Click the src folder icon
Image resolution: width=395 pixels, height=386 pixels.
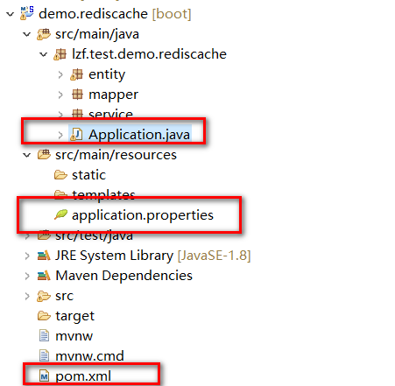(44, 296)
